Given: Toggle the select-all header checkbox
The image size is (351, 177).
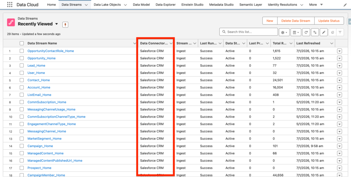Looking at the screenshot, I should (22, 43).
